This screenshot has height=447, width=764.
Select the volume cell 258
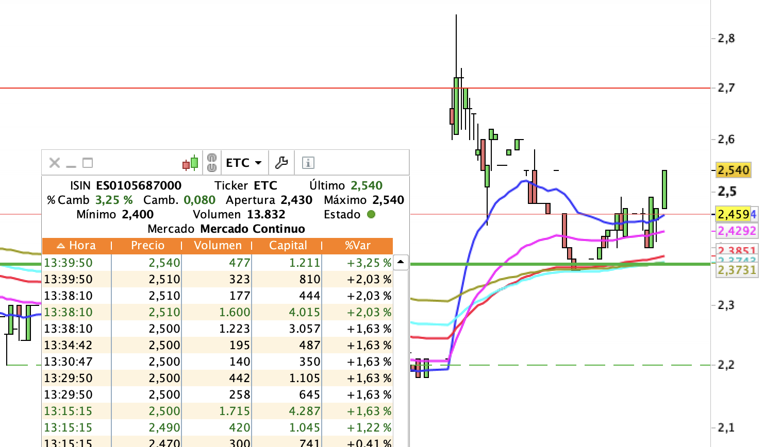[240, 394]
